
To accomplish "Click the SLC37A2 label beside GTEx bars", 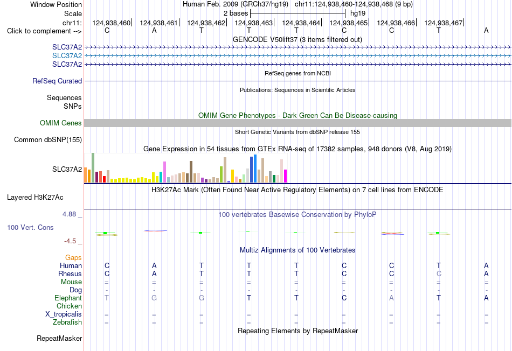I will click(67, 169).
